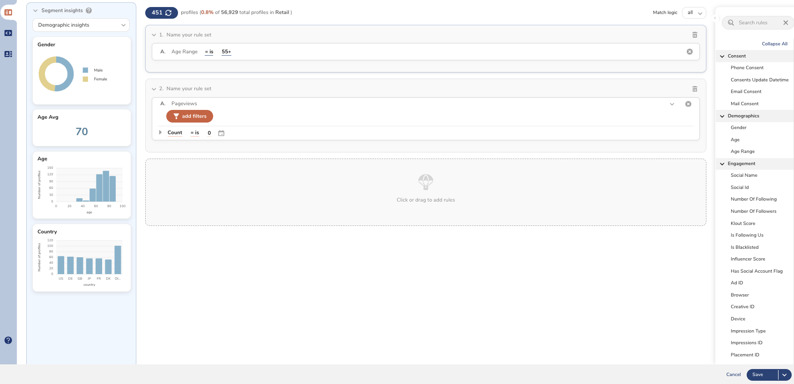Select the Klout Score rule

tap(743, 224)
